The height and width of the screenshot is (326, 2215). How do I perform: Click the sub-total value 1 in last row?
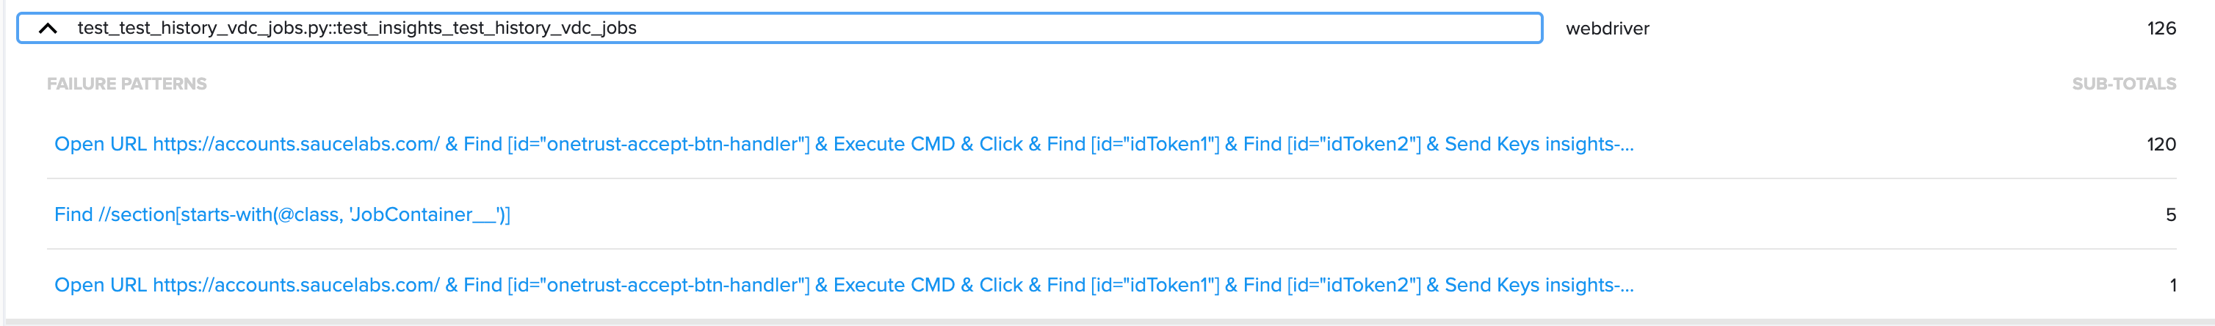point(2173,286)
